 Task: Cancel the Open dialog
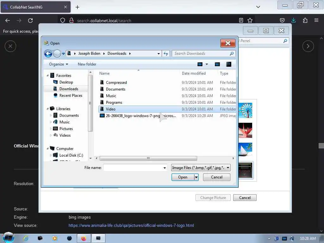216,177
